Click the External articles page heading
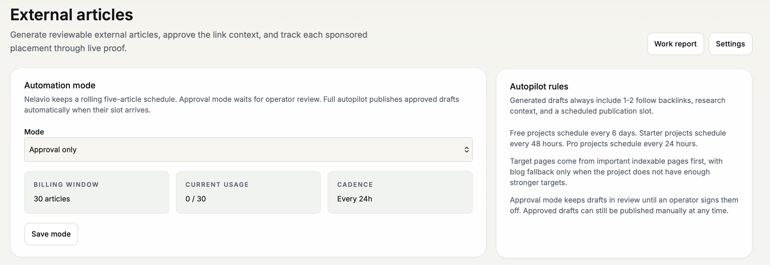 (71, 14)
